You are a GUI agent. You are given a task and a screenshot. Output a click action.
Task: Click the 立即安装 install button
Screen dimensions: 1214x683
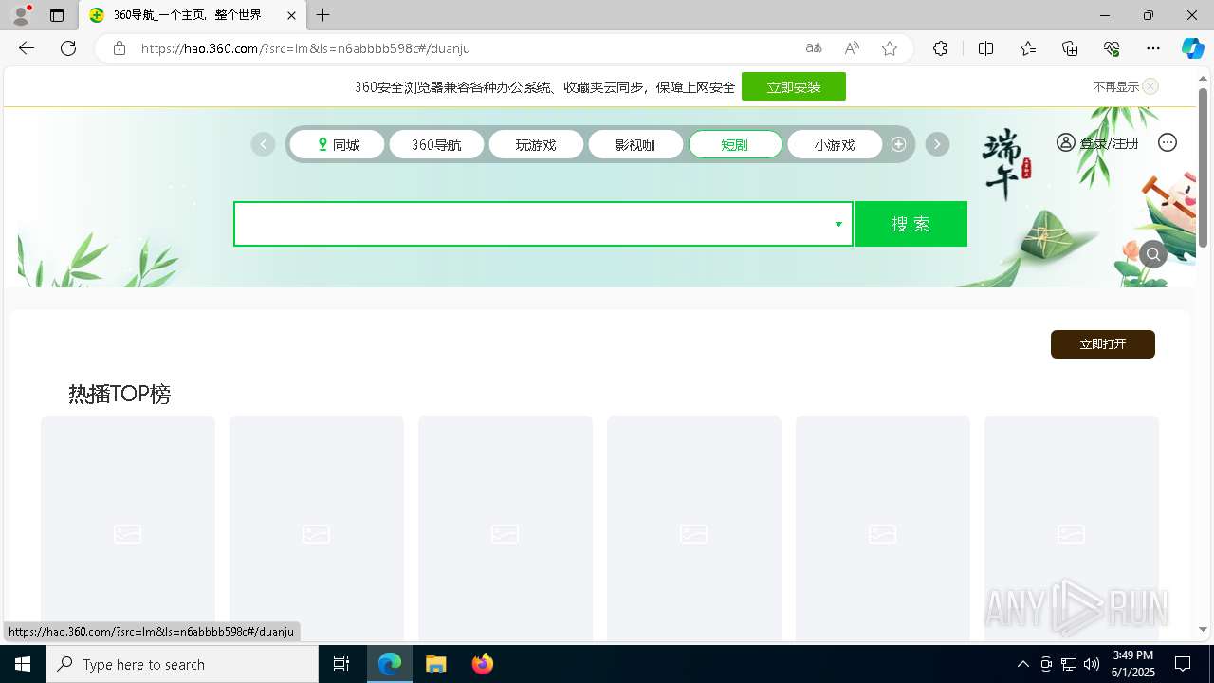[794, 86]
